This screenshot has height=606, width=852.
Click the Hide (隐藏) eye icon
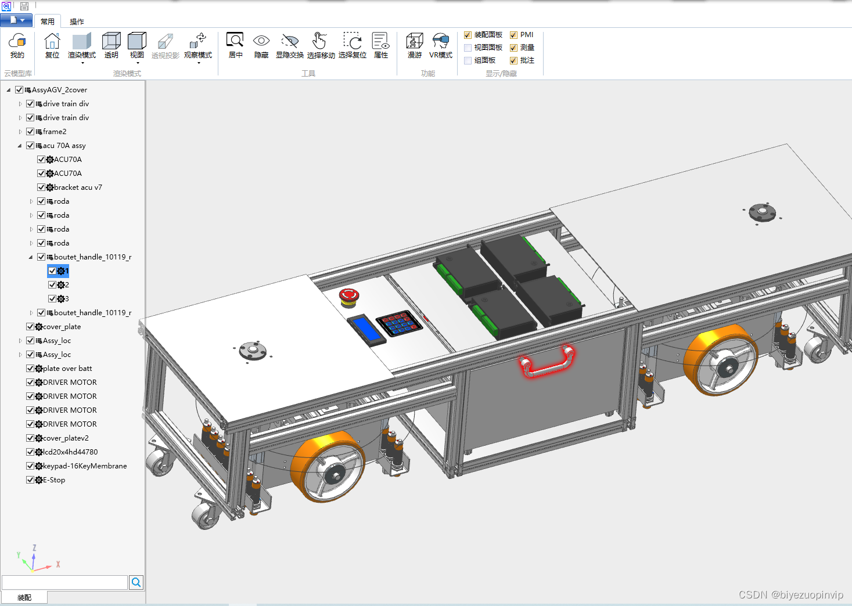(261, 40)
